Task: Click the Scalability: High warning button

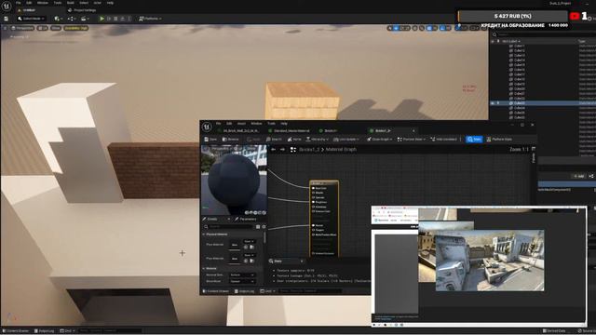Action: pyautogui.click(x=75, y=28)
